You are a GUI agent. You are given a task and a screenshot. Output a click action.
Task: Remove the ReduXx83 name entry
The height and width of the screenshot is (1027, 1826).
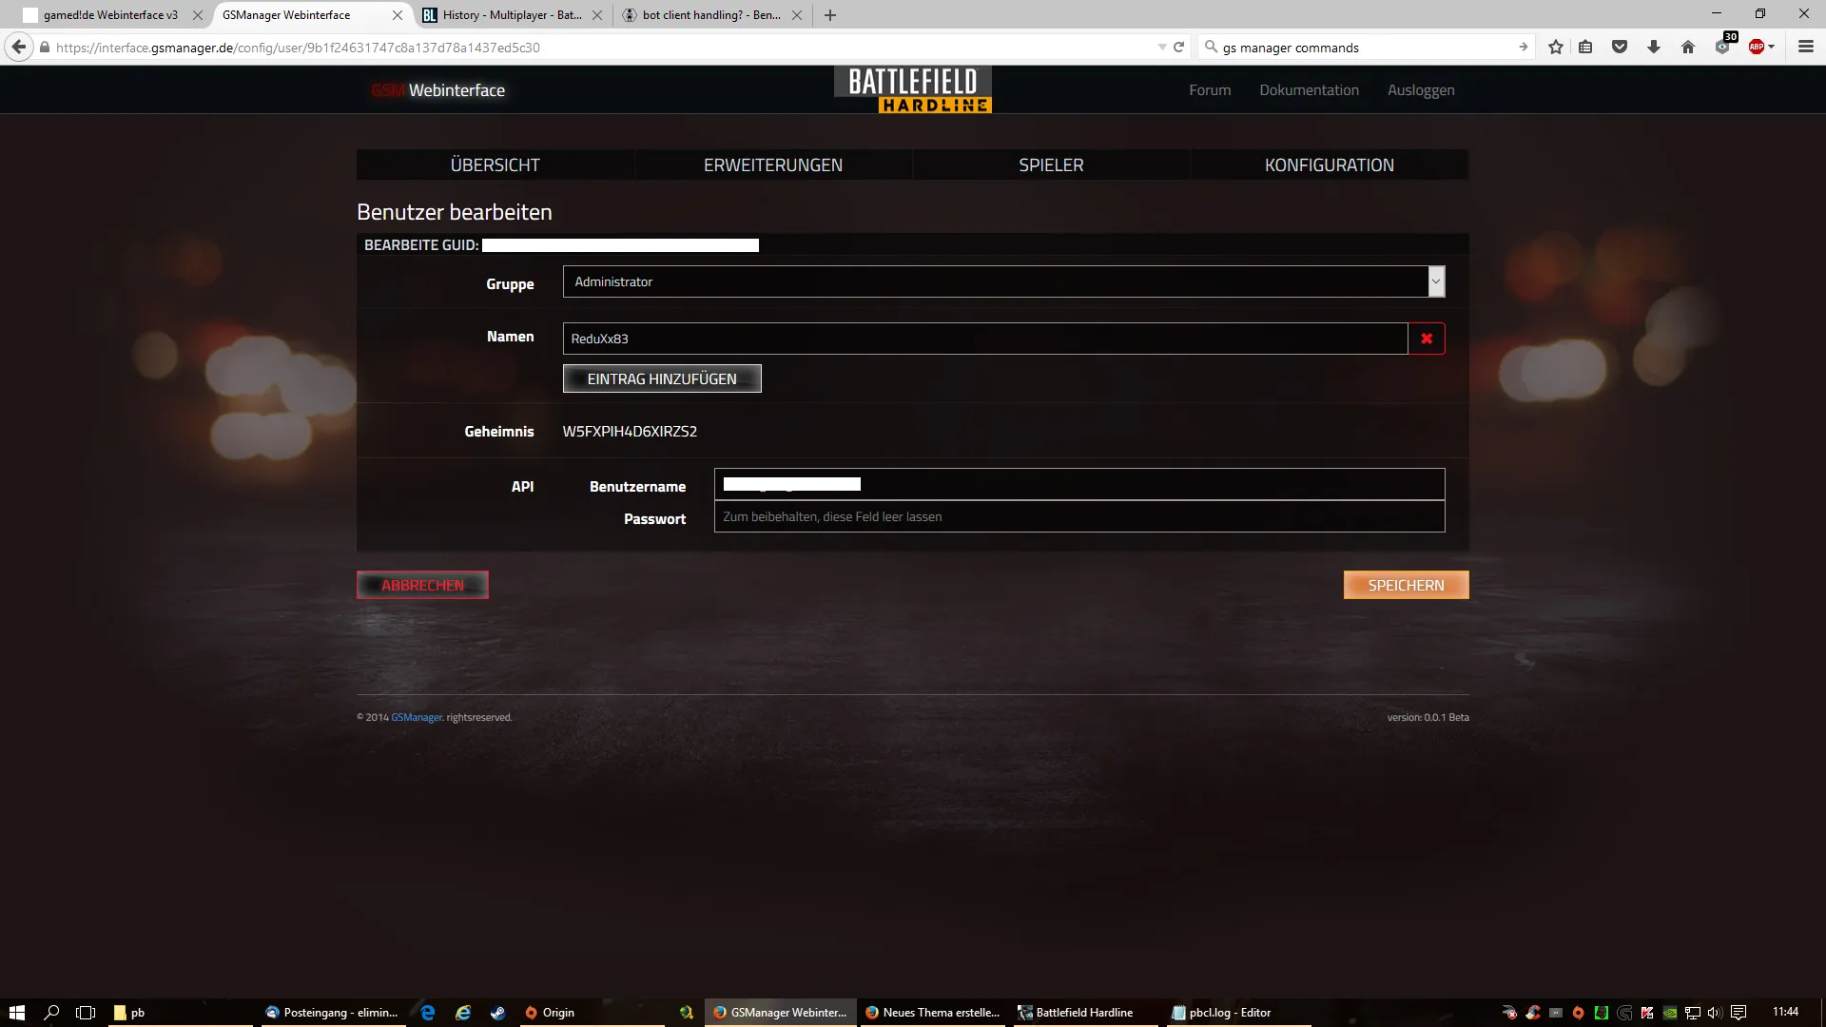[1426, 339]
